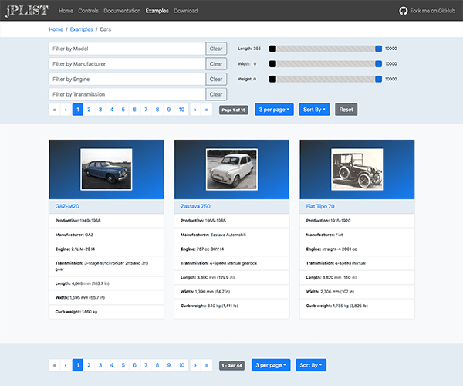Go to first page in top pagination

[x=54, y=110]
